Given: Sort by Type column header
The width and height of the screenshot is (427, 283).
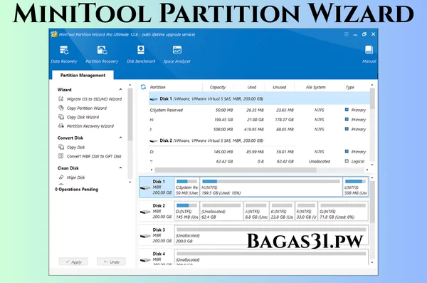Looking at the screenshot, I should [350, 88].
